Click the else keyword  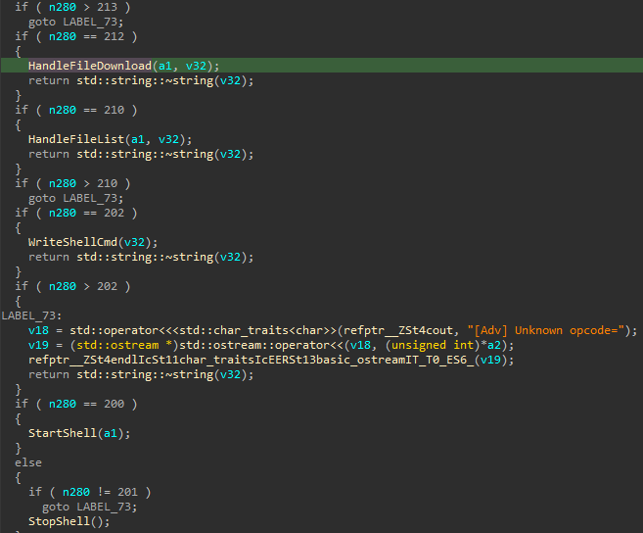coord(28,462)
